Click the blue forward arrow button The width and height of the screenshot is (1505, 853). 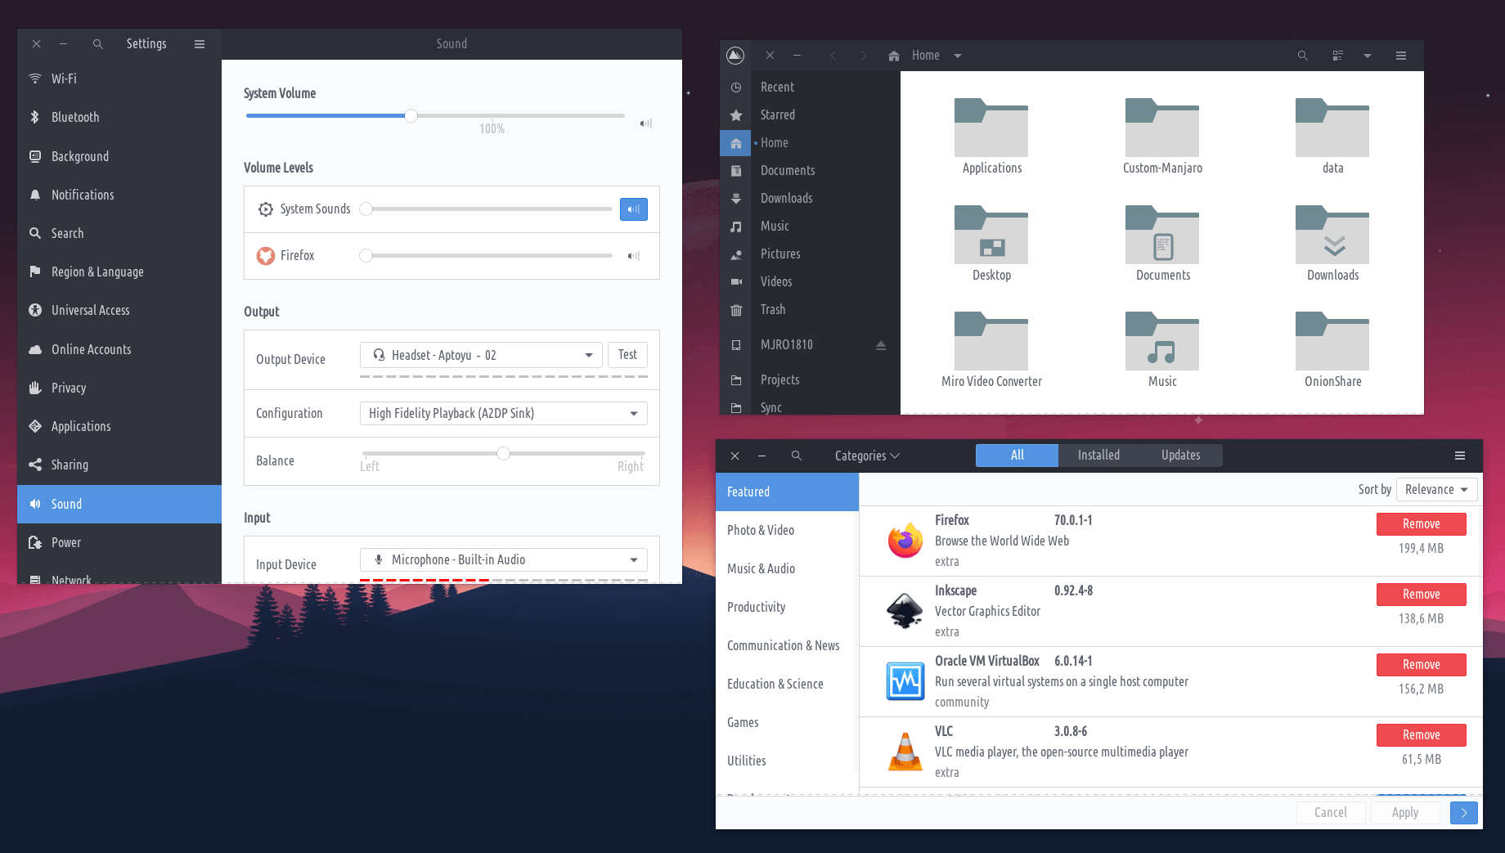click(x=1463, y=812)
